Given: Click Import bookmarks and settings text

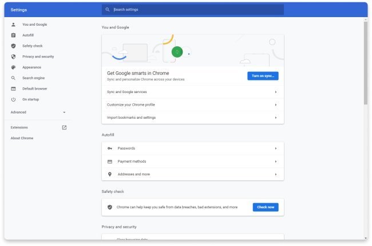Looking at the screenshot, I should click(132, 118).
